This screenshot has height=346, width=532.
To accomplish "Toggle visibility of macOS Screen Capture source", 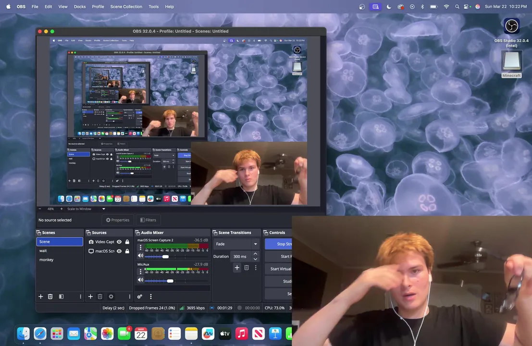I will 119,251.
